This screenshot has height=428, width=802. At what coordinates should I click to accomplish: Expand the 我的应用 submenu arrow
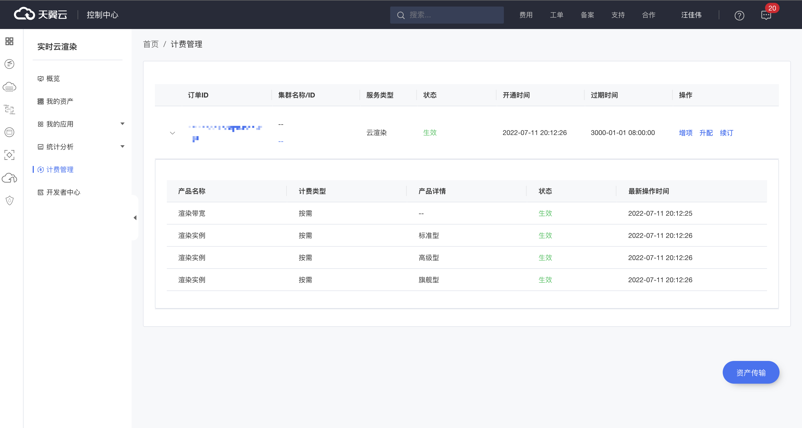122,124
